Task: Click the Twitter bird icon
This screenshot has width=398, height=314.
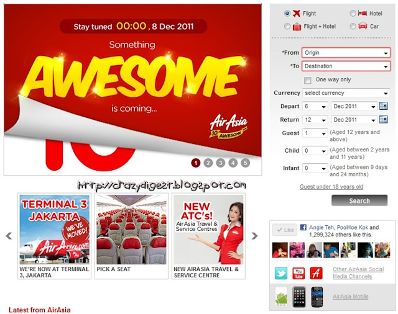Action: pos(281,273)
